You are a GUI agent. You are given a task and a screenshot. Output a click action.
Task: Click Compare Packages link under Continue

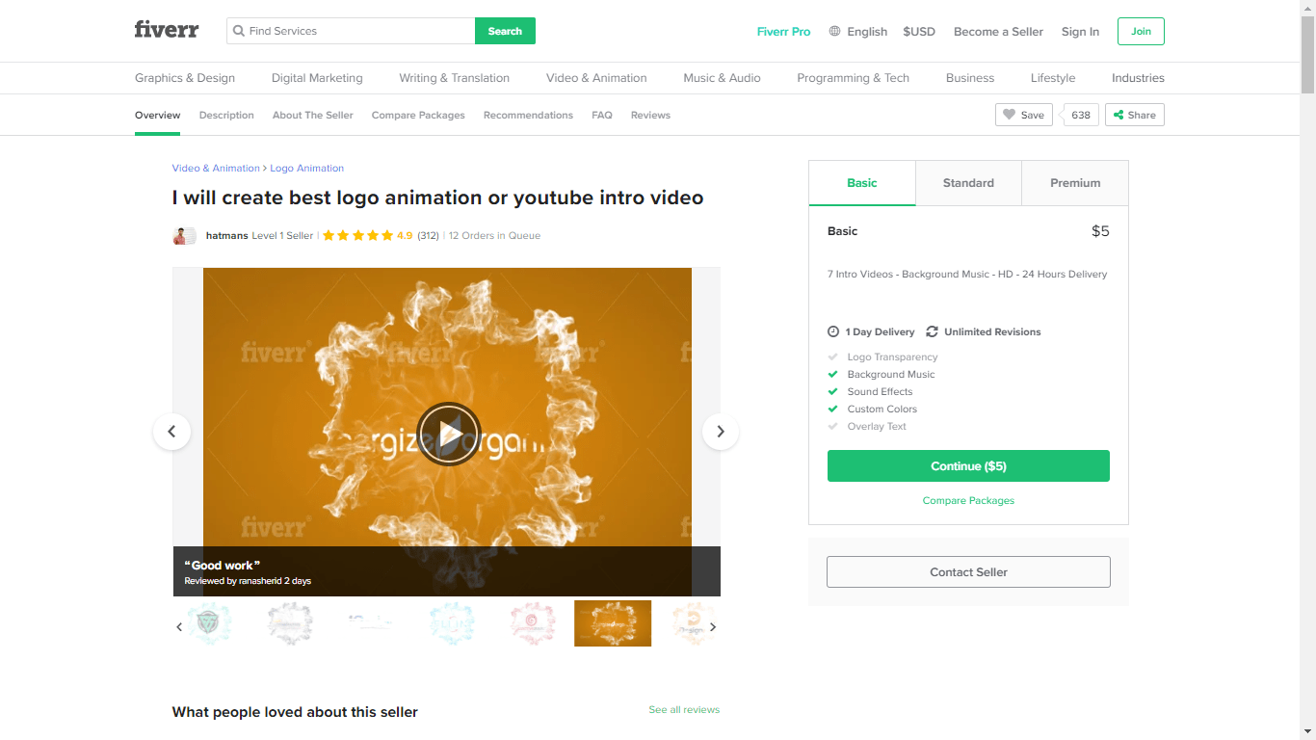pyautogui.click(x=968, y=500)
